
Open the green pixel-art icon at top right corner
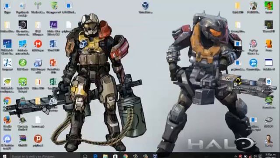click(x=269, y=6)
